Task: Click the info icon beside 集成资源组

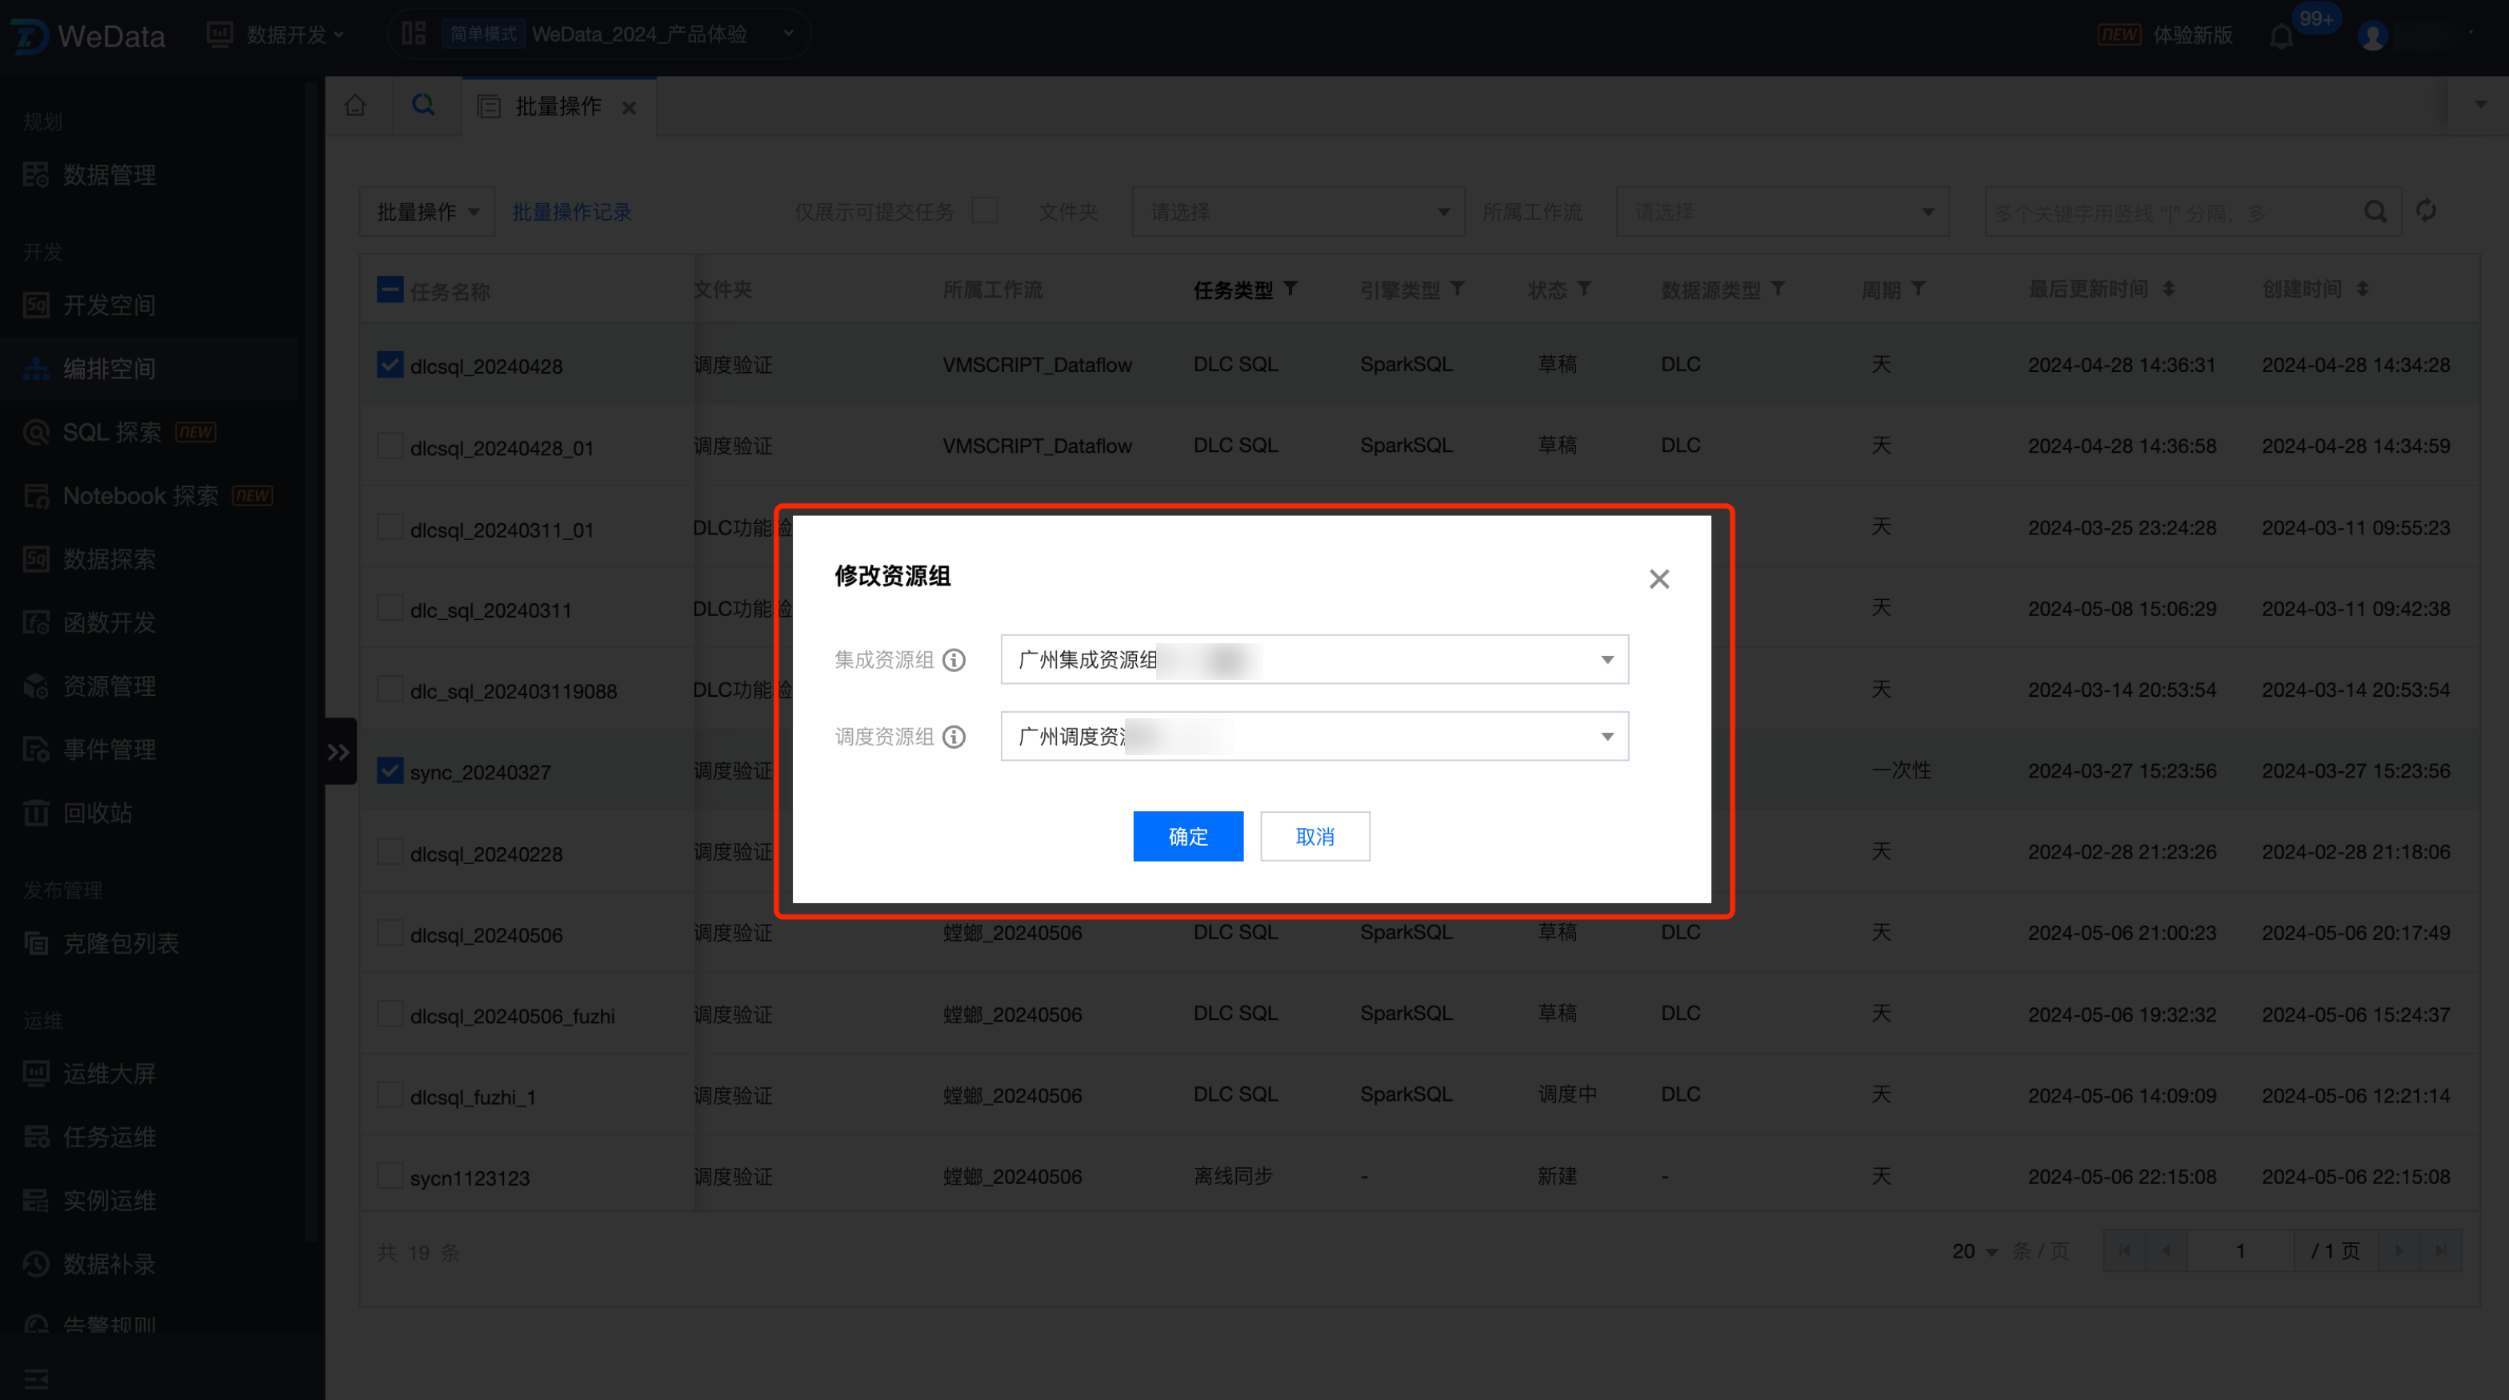Action: coord(954,660)
